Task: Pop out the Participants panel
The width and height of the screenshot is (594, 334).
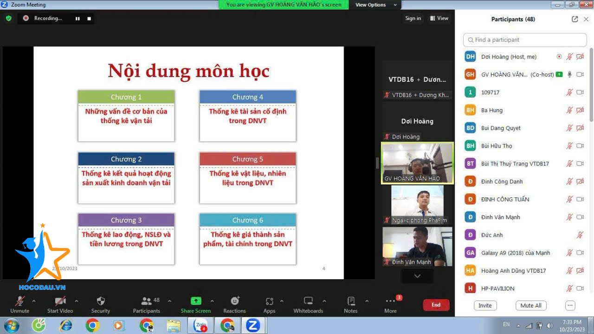Action: click(x=575, y=19)
